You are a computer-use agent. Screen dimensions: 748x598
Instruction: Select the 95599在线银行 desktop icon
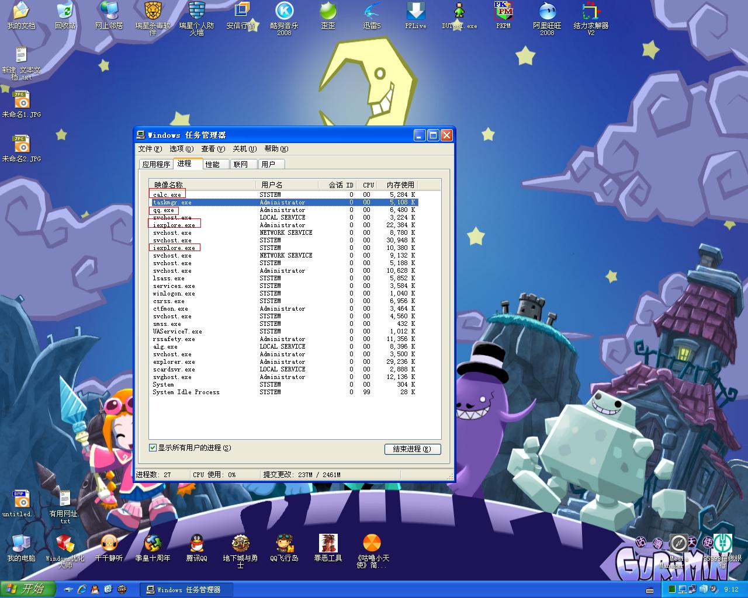pos(723,551)
